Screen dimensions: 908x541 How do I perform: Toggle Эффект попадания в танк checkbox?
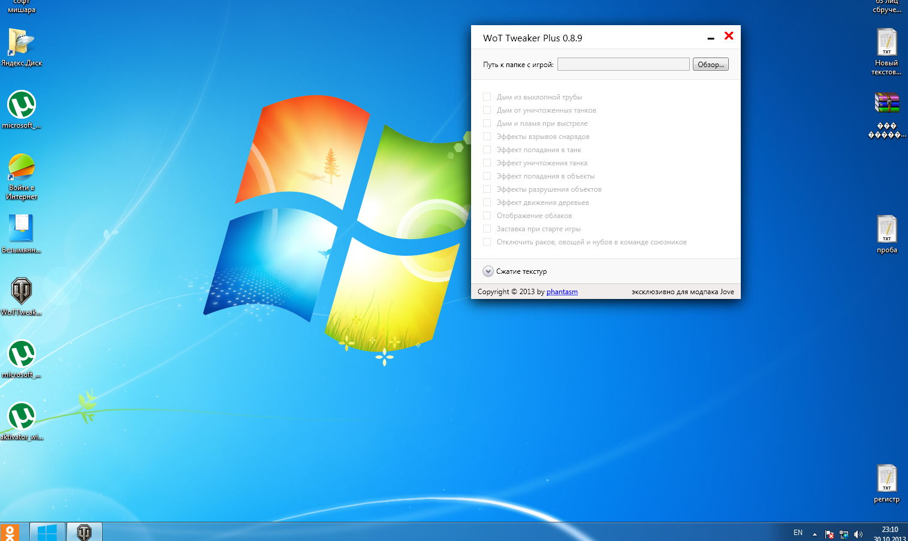(x=487, y=150)
